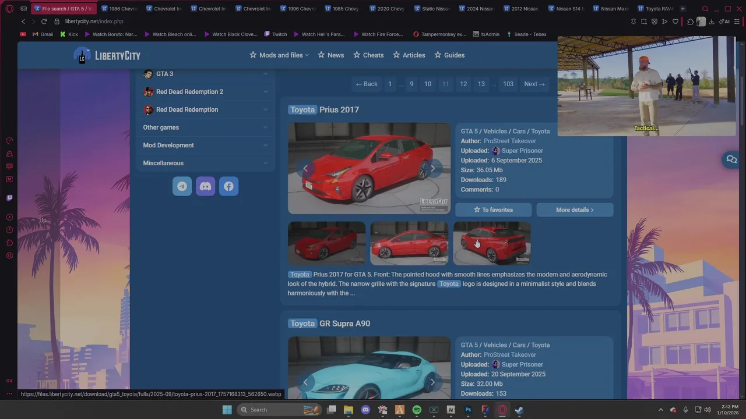The height and width of the screenshot is (419, 746).
Task: Open the chat bubble widget icon
Action: point(731,159)
